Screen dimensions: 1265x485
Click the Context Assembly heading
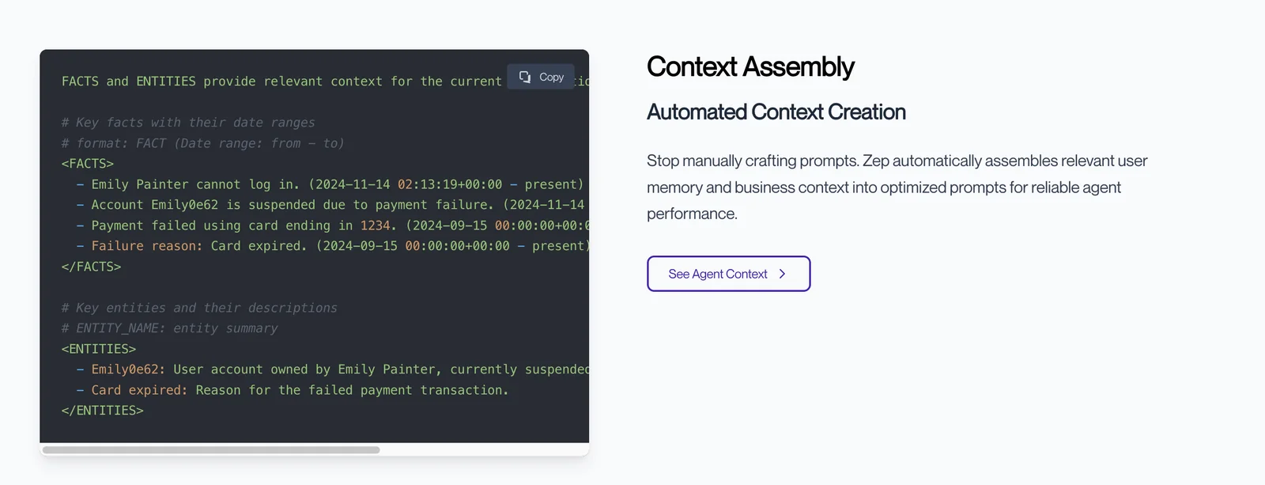(x=750, y=67)
